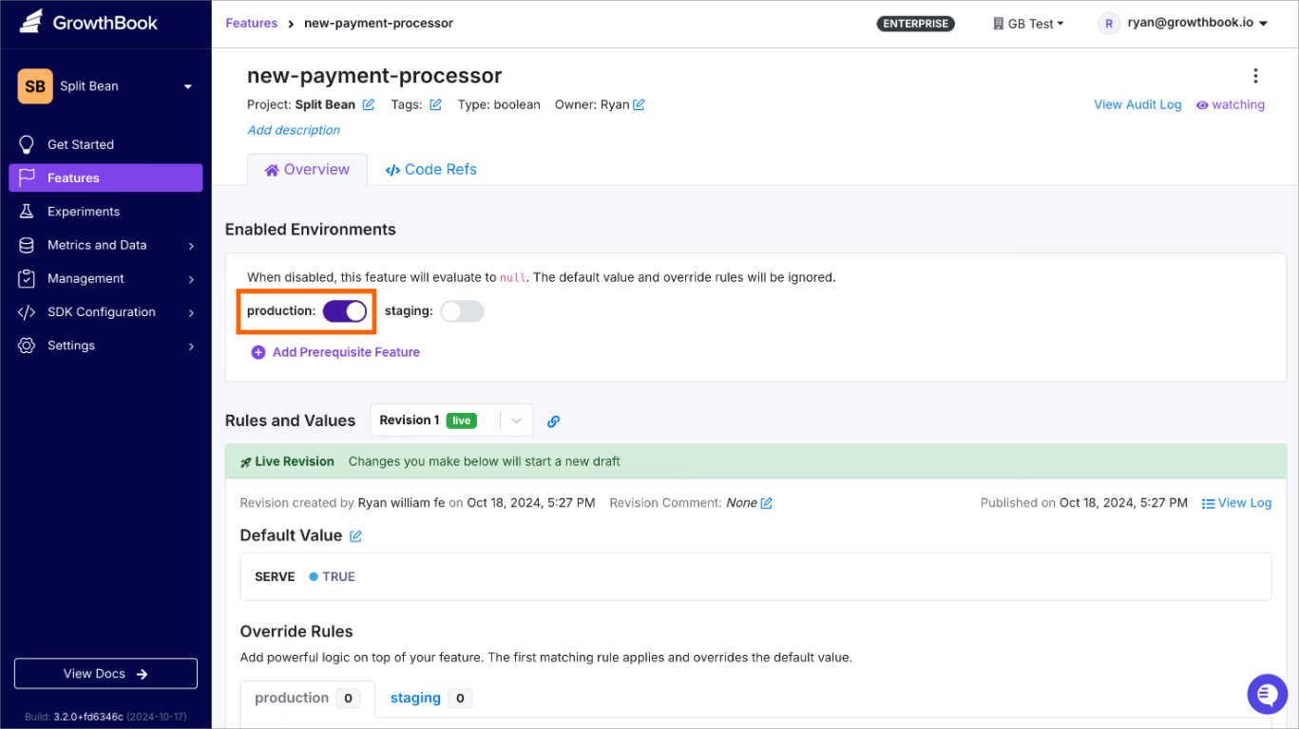This screenshot has width=1299, height=729.
Task: Click the GrowthBook logo
Action: coord(88,23)
